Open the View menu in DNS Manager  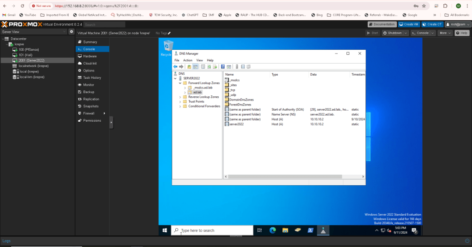pos(199,60)
